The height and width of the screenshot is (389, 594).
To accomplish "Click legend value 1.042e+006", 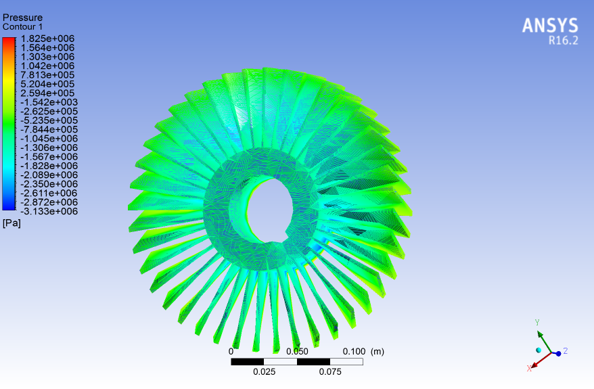I will coord(47,66).
